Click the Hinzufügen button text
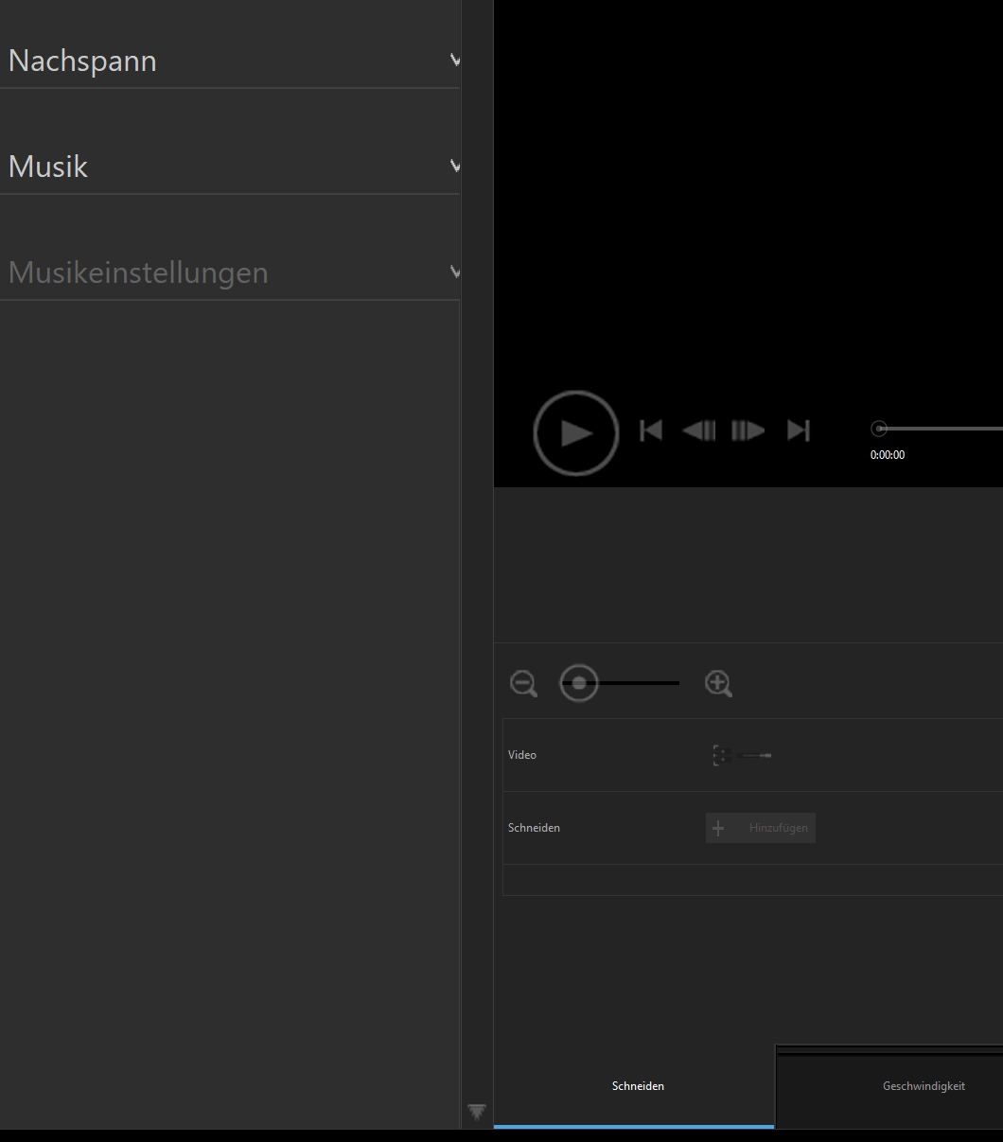Viewport: 1003px width, 1142px height. coord(778,828)
